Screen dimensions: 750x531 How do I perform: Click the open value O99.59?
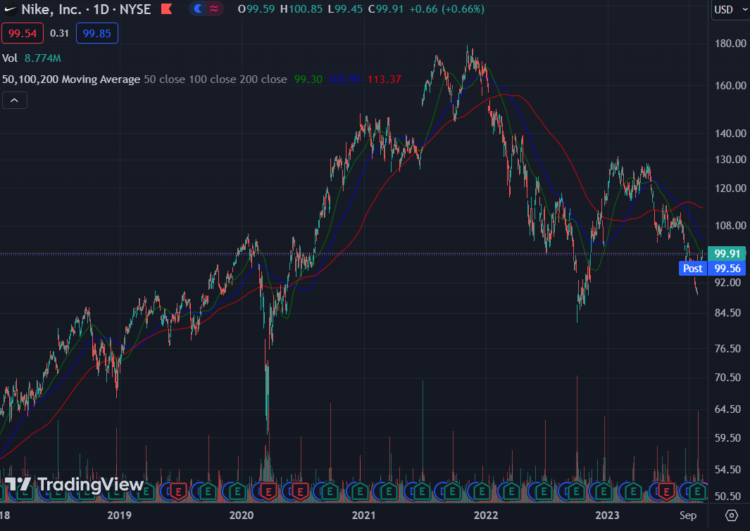click(x=256, y=9)
